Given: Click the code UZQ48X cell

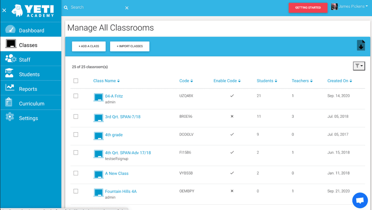Looking at the screenshot, I should [186, 96].
